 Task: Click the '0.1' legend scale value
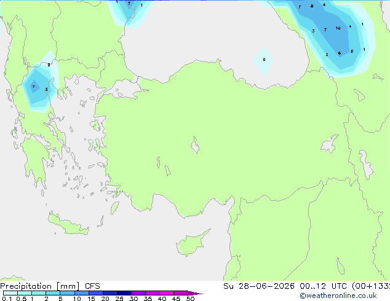(7, 299)
